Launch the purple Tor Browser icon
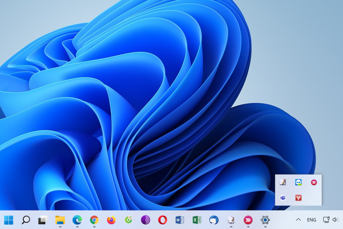 [145, 220]
